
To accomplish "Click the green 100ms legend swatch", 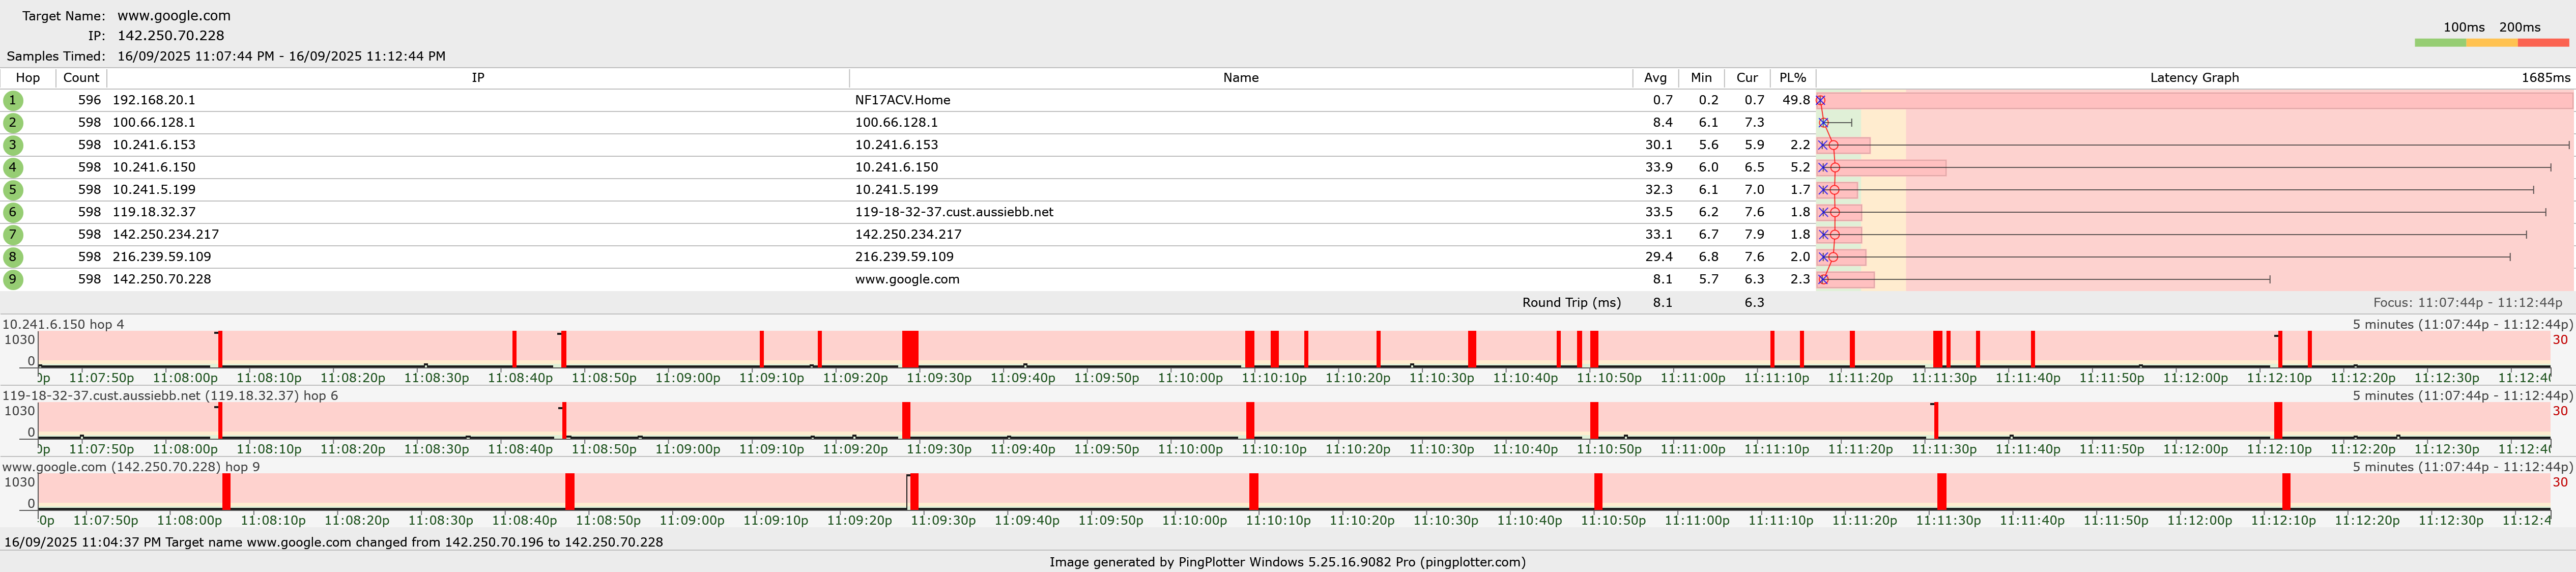I will click(2440, 43).
